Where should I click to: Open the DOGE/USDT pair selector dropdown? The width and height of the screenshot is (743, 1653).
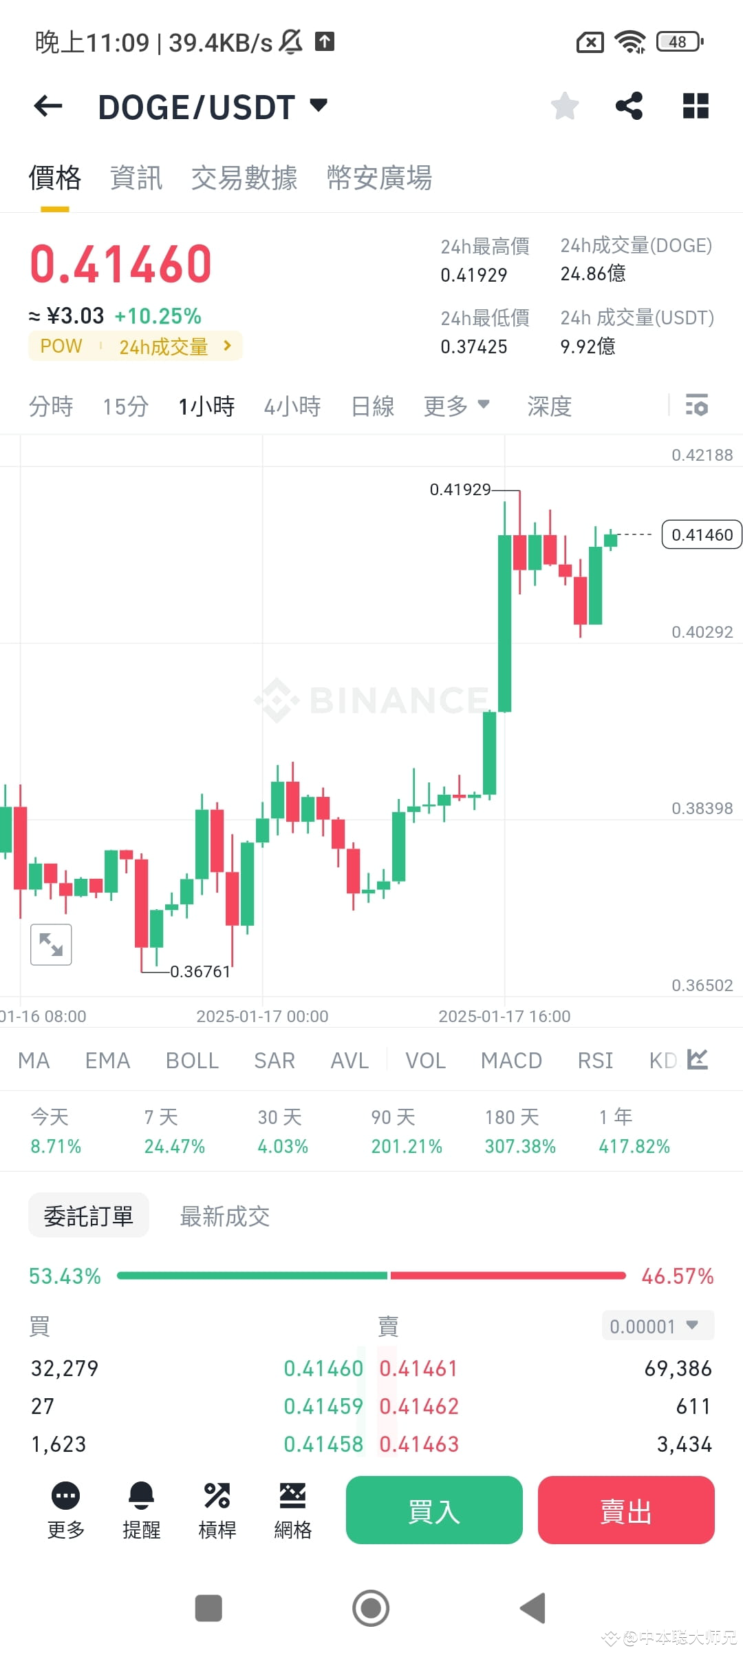pos(206,105)
